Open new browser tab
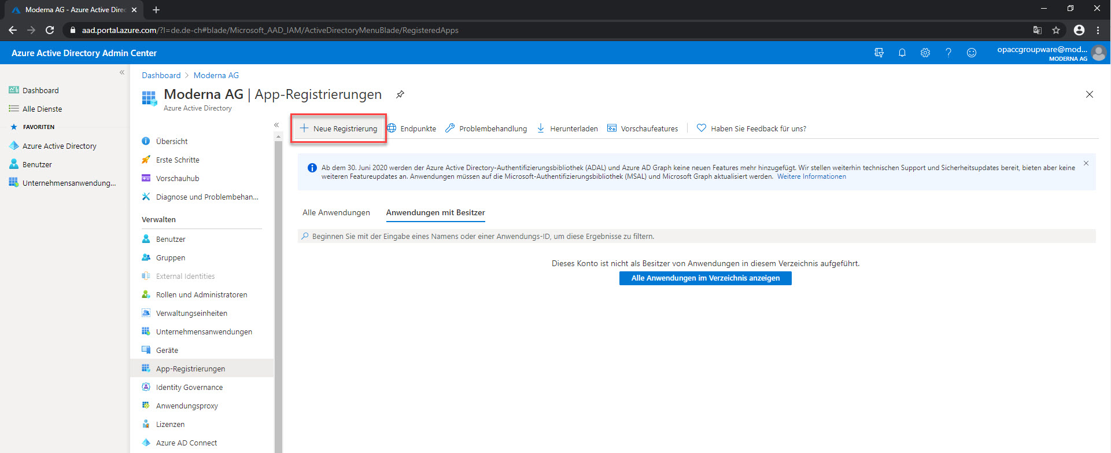Screen dimensions: 1111x453 pos(156,10)
